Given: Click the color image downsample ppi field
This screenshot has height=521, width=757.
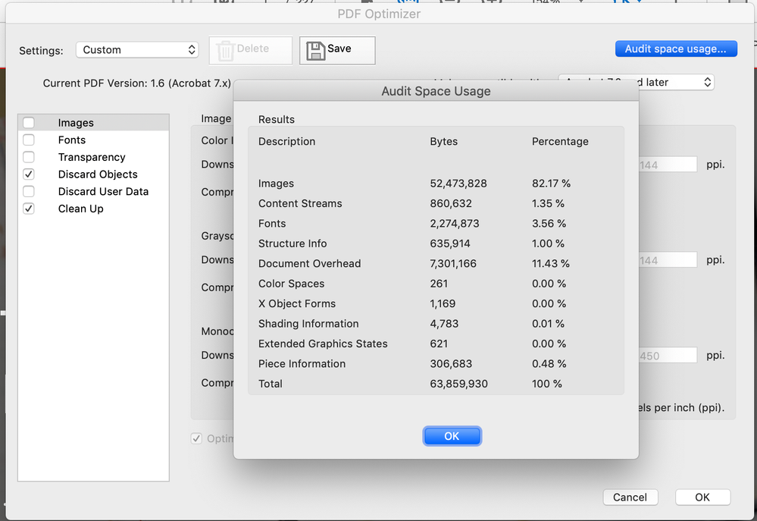Looking at the screenshot, I should click(667, 165).
